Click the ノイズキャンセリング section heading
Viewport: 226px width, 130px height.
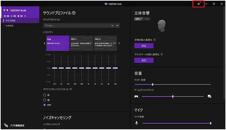coord(57,118)
